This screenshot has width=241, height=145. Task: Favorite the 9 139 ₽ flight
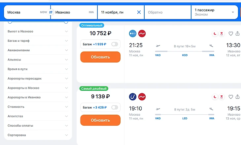(x=231, y=97)
